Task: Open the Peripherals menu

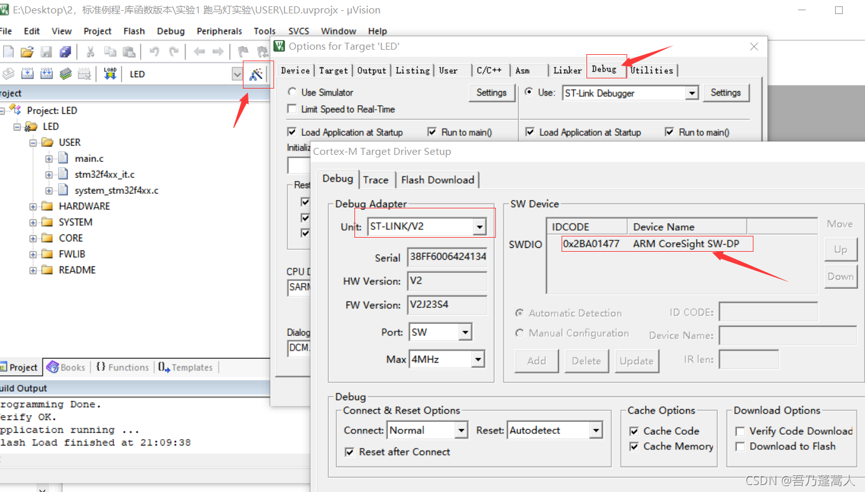Action: point(219,31)
